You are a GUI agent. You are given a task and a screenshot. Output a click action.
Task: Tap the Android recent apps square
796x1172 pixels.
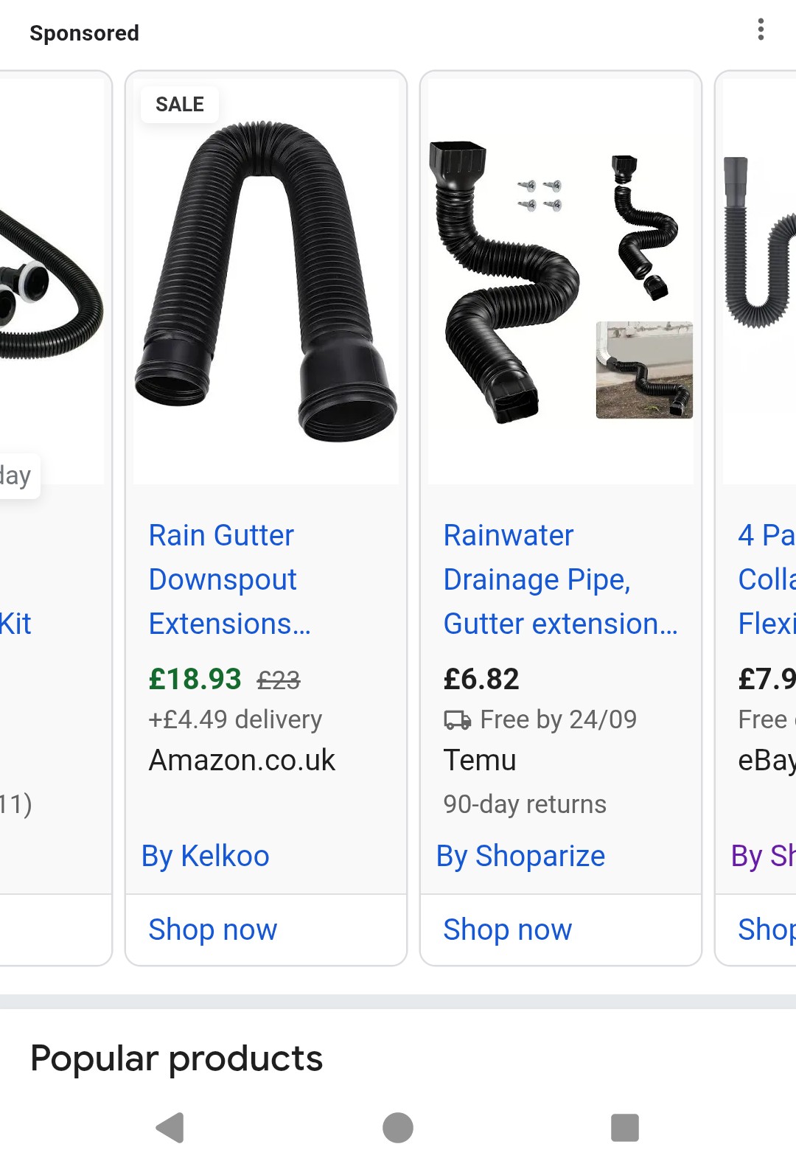coord(624,1127)
